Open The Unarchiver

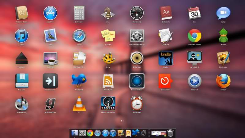click(79, 58)
